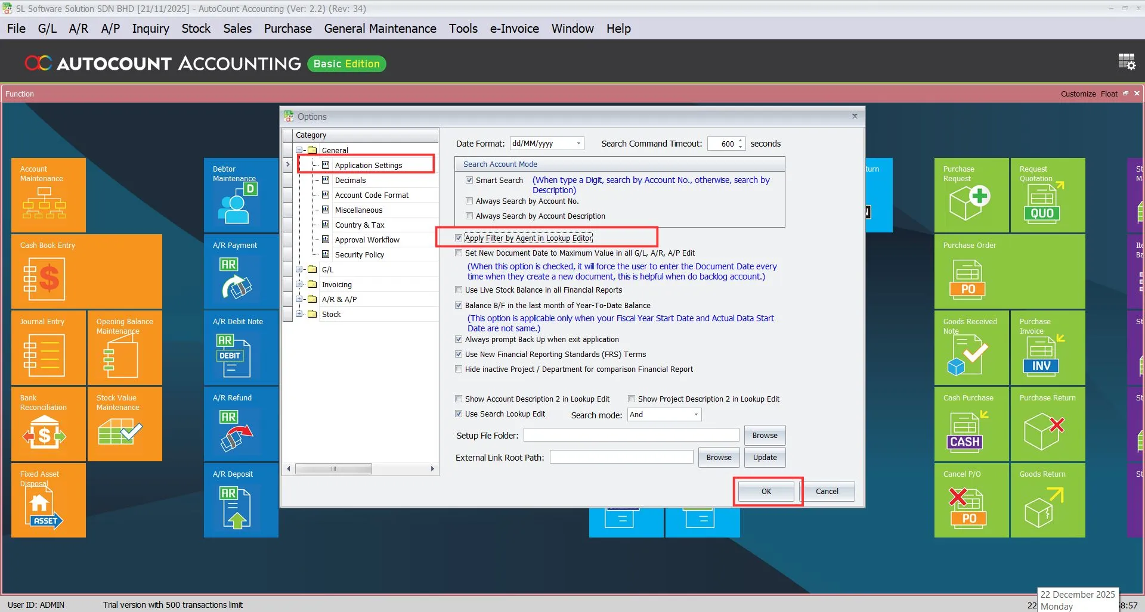Click OK to save the options

765,491
